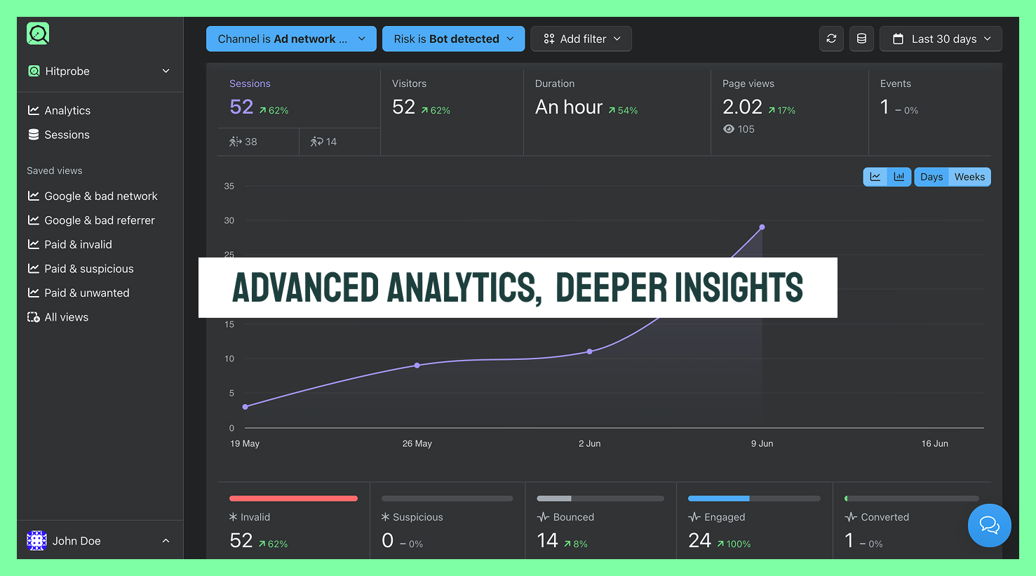This screenshot has height=576, width=1036.
Task: Click the database icon button in toolbar
Action: pyautogui.click(x=861, y=39)
